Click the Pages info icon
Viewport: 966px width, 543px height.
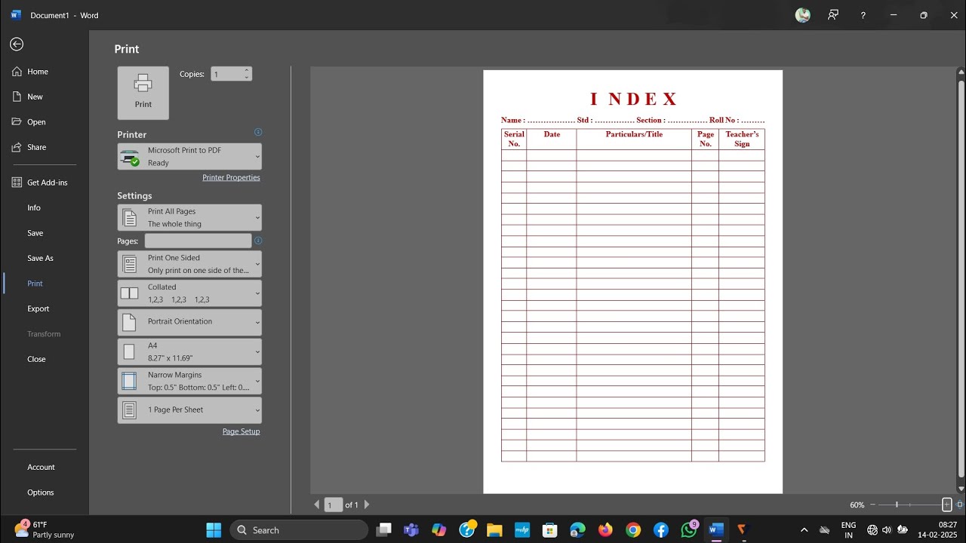(x=258, y=241)
